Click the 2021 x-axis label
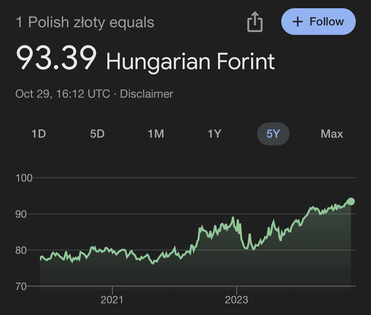The width and height of the screenshot is (371, 315). point(112,300)
